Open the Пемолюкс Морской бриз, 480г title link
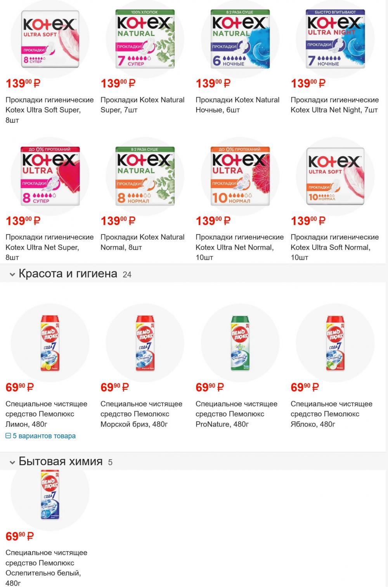 141,414
